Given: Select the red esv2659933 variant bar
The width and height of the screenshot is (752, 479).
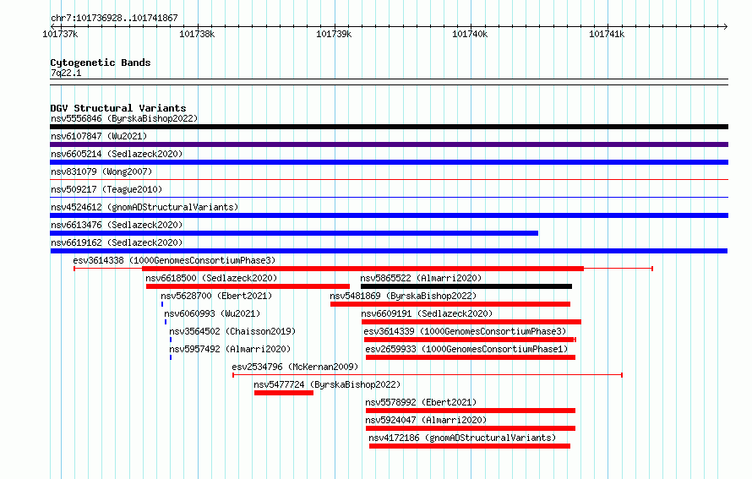Looking at the screenshot, I should point(471,357).
